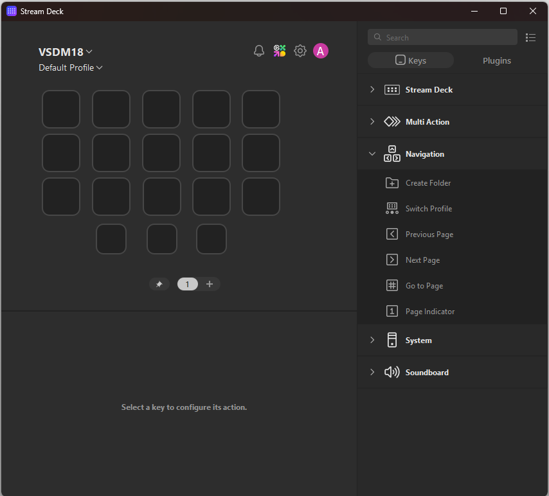Click the Previous Page label
The height and width of the screenshot is (496, 549).
pyautogui.click(x=429, y=235)
